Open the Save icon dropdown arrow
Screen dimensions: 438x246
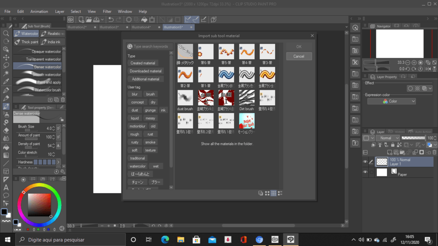click(102, 20)
